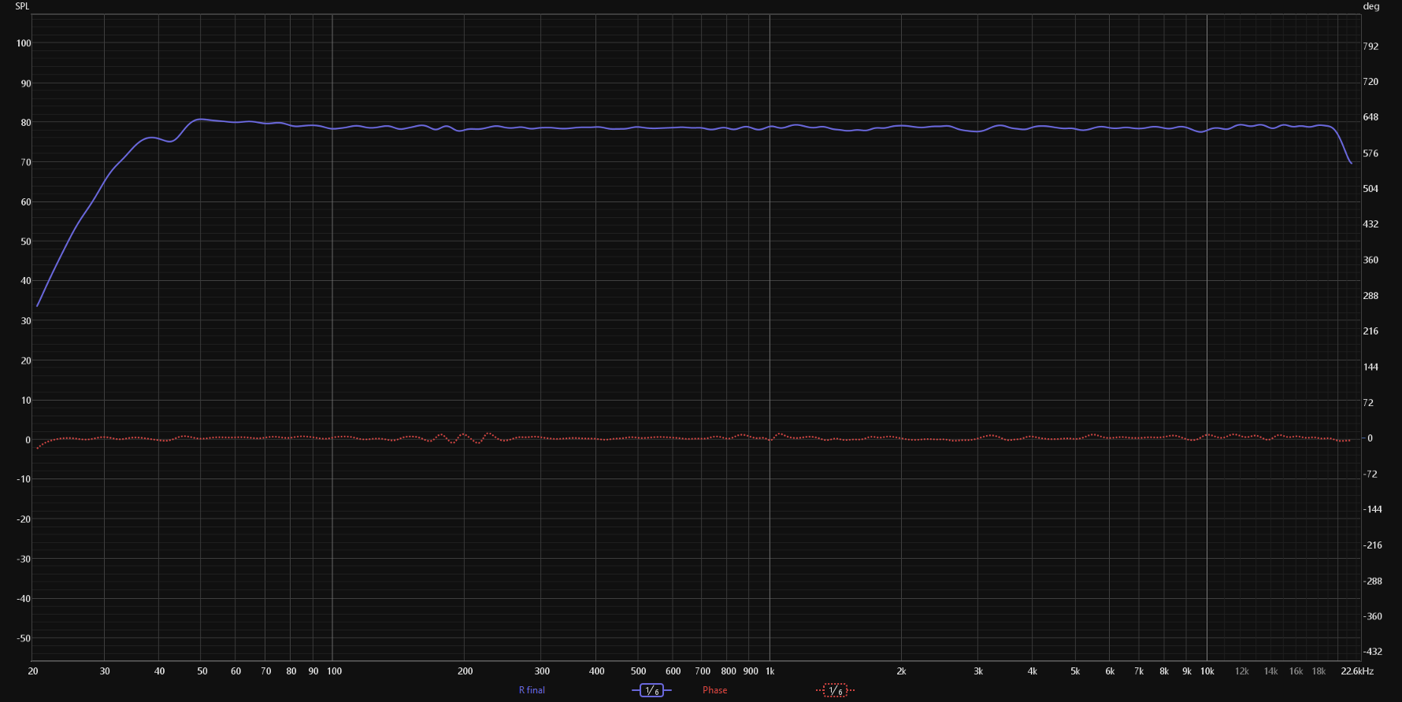The image size is (1402, 702).
Task: Click the "648" degree axis label
Action: pos(1371,117)
